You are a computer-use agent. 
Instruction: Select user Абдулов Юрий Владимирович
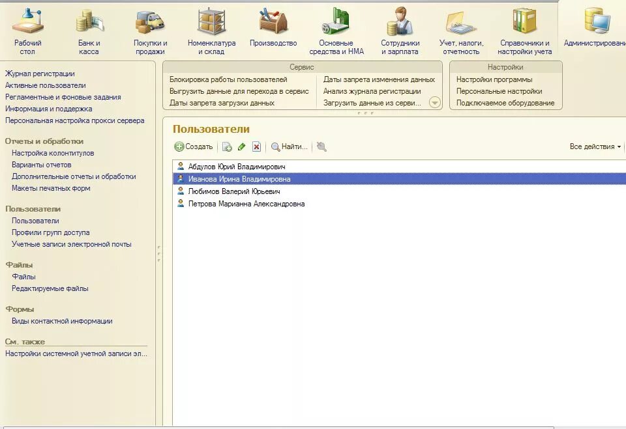click(399, 166)
